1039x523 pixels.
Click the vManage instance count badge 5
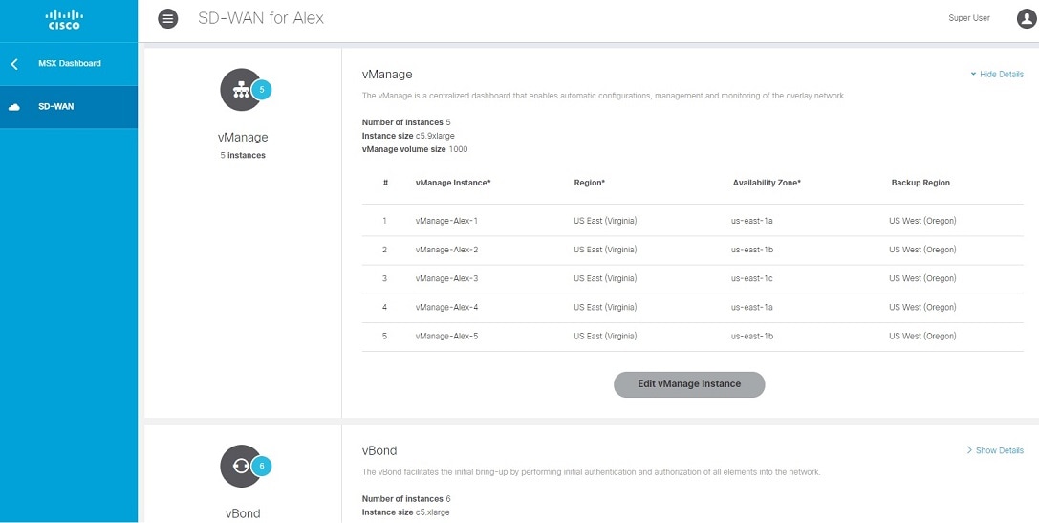click(x=262, y=89)
